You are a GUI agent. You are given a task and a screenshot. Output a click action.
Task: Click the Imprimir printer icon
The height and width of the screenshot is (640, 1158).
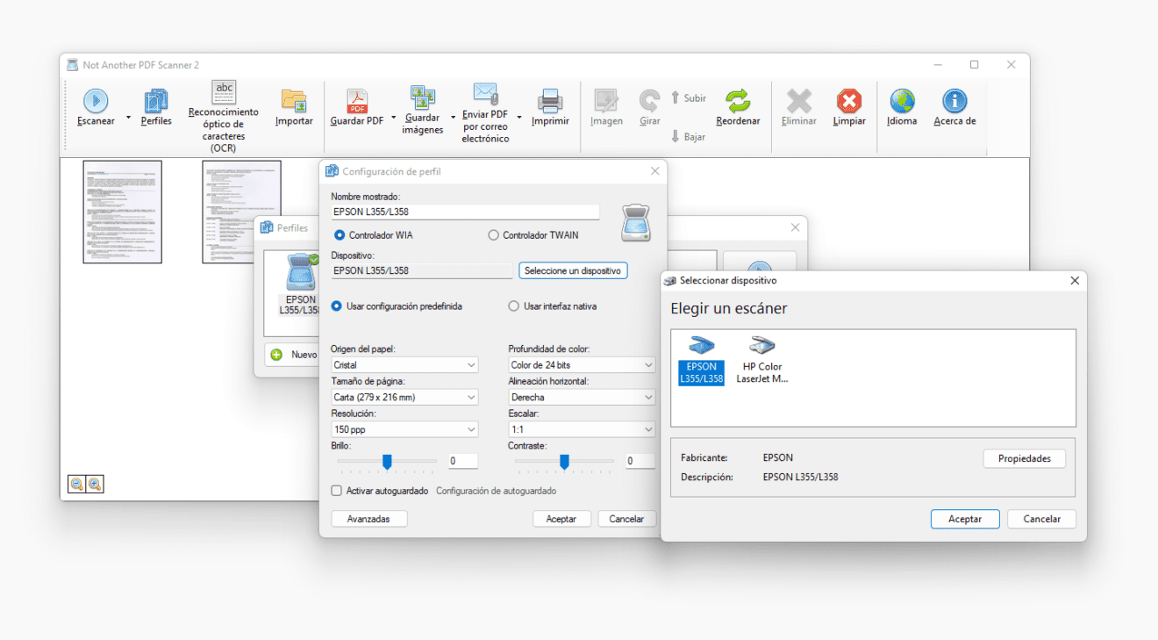[x=550, y=101]
